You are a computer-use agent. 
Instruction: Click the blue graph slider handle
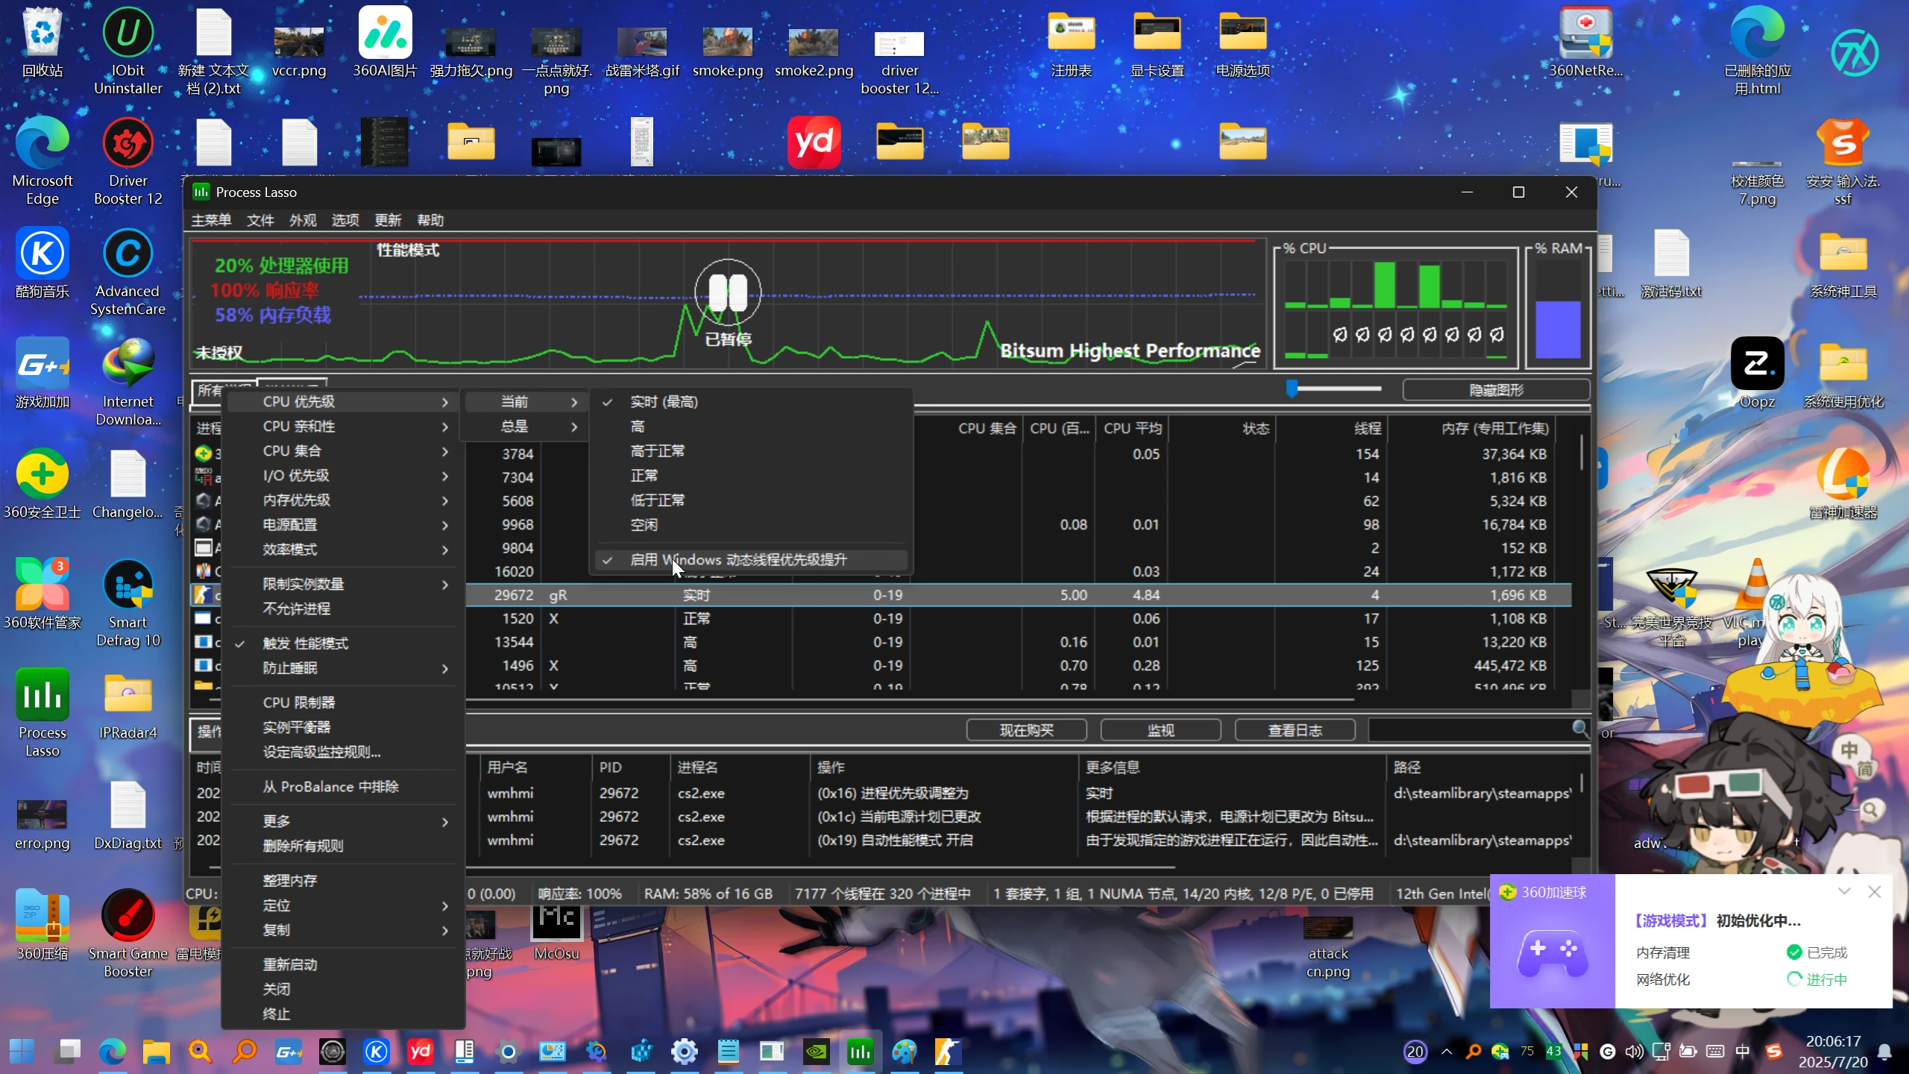(1292, 389)
